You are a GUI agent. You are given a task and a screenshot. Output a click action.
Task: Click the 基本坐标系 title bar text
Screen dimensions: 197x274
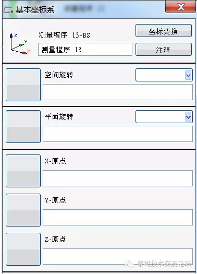pos(35,10)
